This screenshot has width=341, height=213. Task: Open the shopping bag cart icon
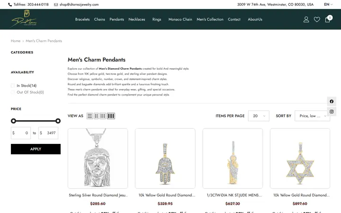[x=328, y=19]
